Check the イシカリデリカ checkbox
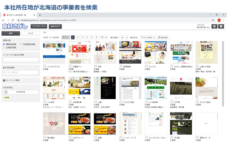The image size is (227, 144). (x=45, y=66)
